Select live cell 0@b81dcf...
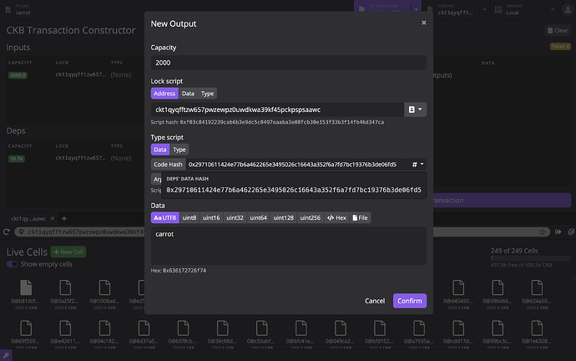This screenshot has width=576, height=361. coord(25,293)
